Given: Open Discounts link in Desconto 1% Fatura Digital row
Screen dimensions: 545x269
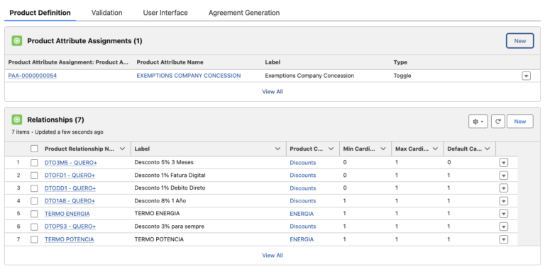Looking at the screenshot, I should coord(303,176).
